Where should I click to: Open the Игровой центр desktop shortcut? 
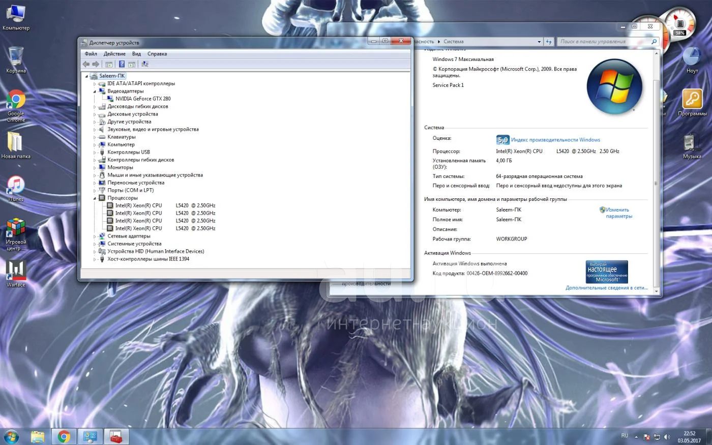(x=16, y=234)
